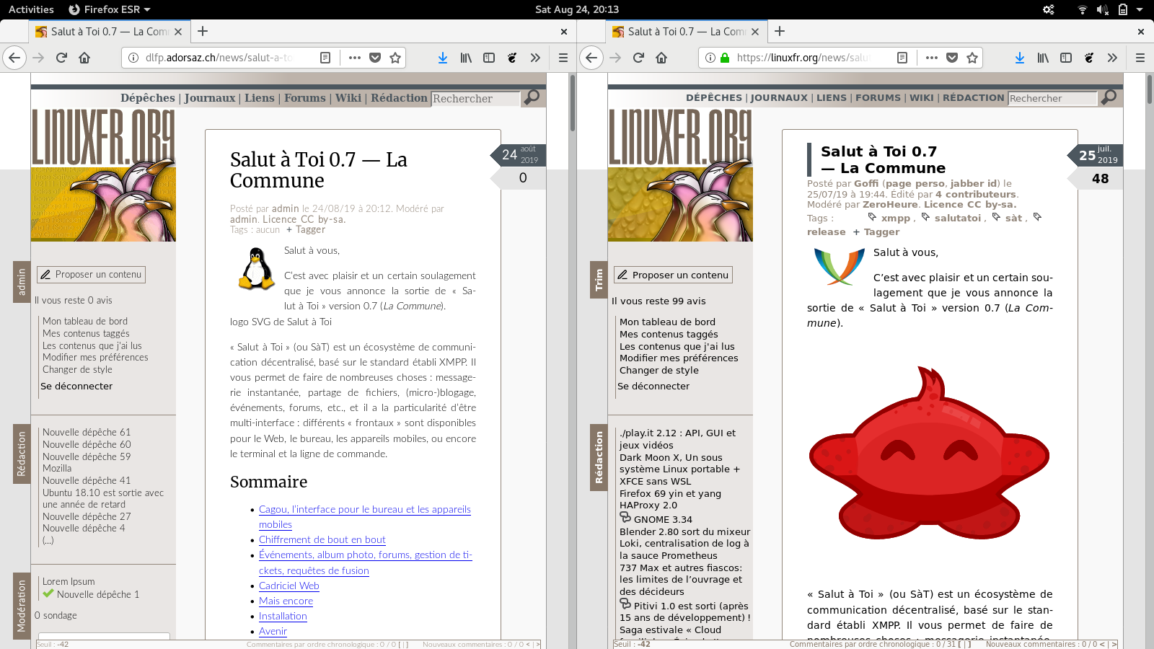Image resolution: width=1154 pixels, height=649 pixels.
Task: Expand toolbar overflow chevron in left window
Action: pos(535,58)
